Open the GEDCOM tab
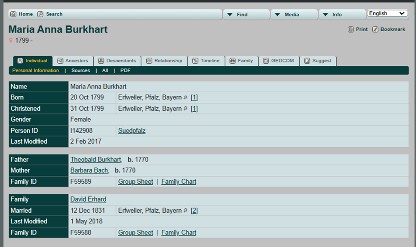 tap(278, 61)
